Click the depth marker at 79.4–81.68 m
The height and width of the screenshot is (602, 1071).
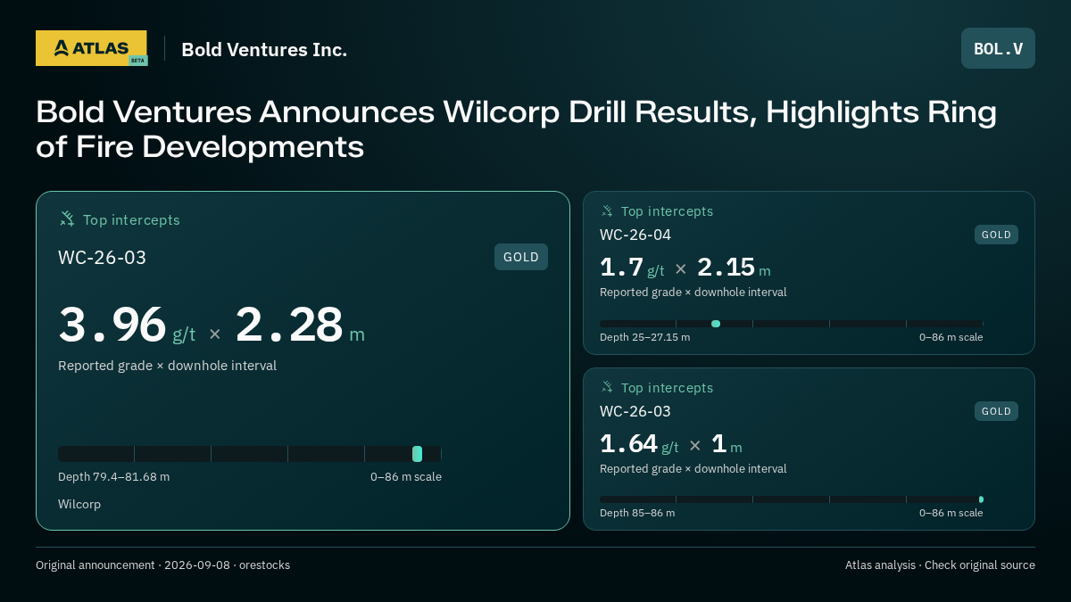point(417,454)
